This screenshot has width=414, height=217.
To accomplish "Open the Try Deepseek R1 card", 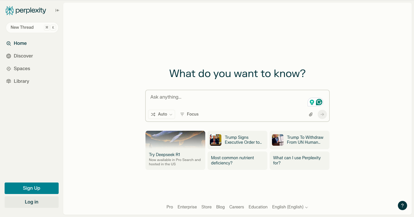I will coord(175,150).
